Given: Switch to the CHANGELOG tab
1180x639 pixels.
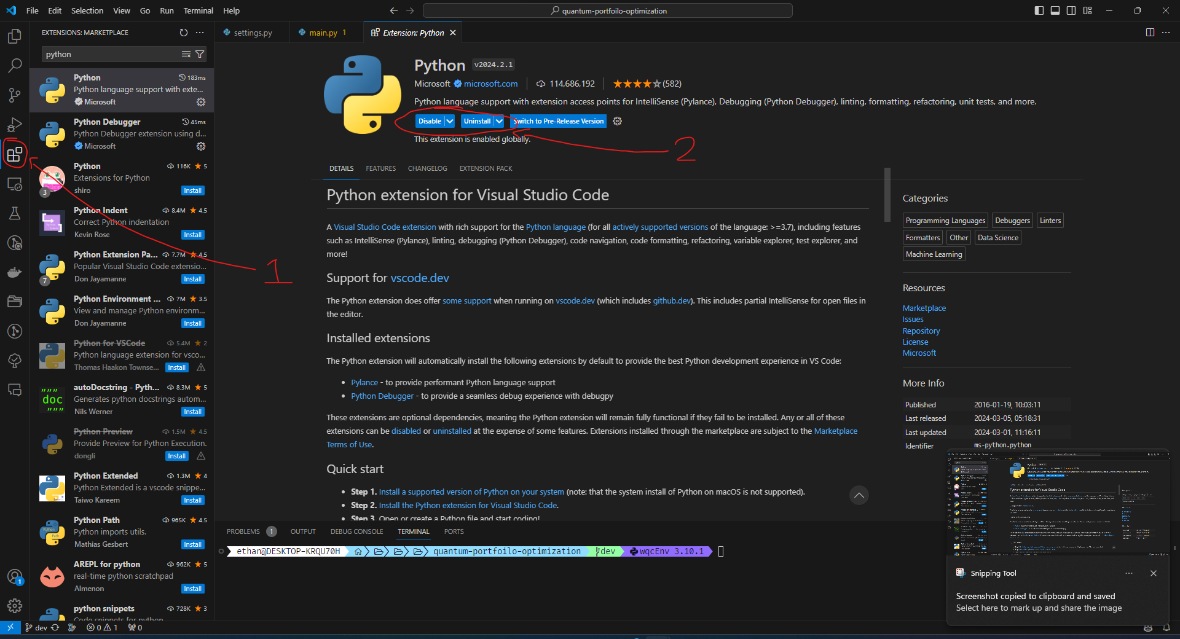Looking at the screenshot, I should [427, 168].
